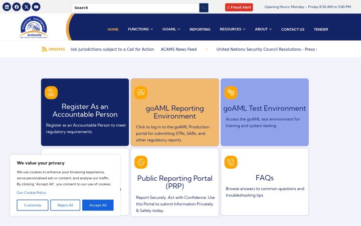The image size is (361, 226).
Task: Expand the ABOUT dropdown menu
Action: pos(263,29)
